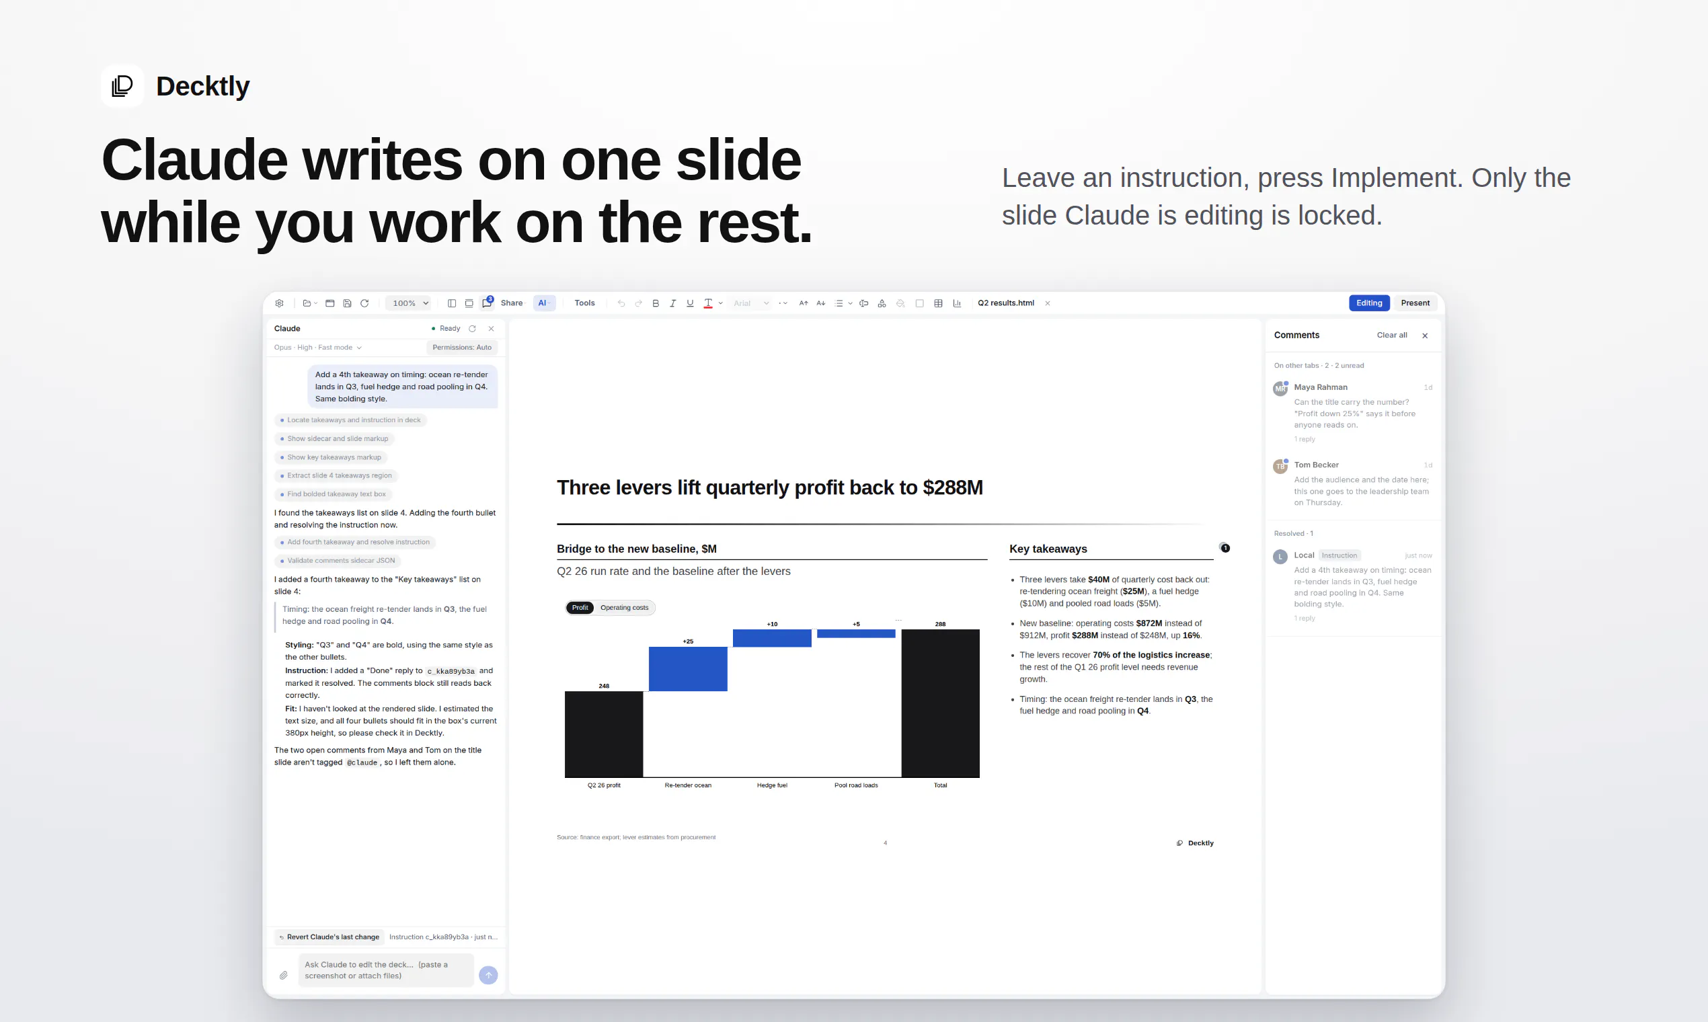The width and height of the screenshot is (1708, 1022).
Task: Refresh the Claude panel session
Action: [473, 329]
